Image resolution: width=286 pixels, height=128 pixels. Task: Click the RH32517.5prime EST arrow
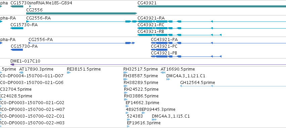[125, 73]
